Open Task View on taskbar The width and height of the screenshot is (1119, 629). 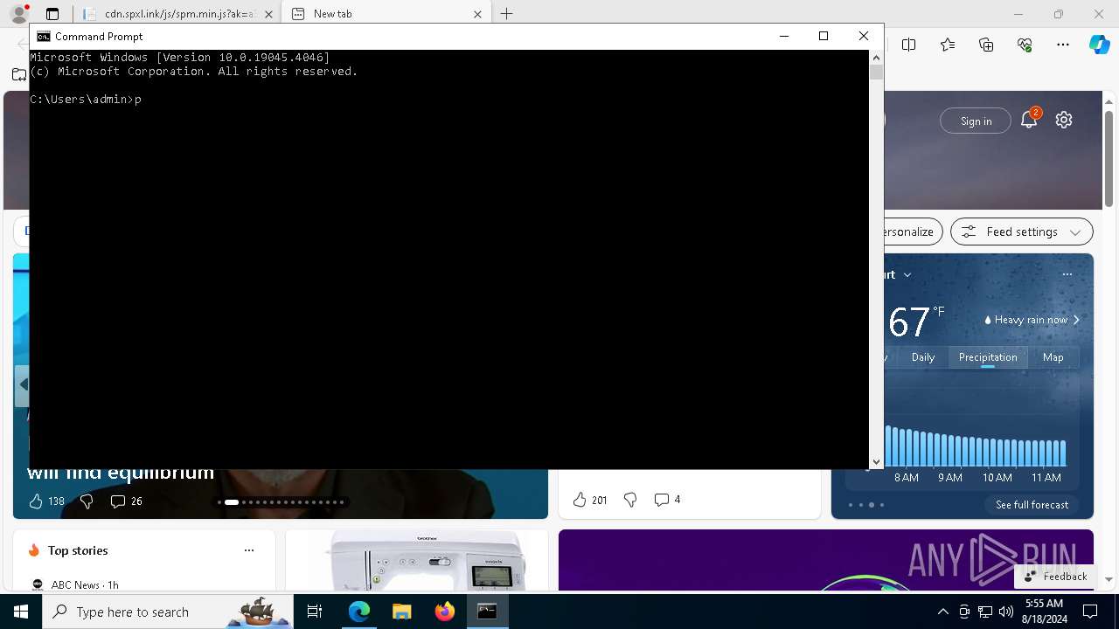tap(315, 612)
